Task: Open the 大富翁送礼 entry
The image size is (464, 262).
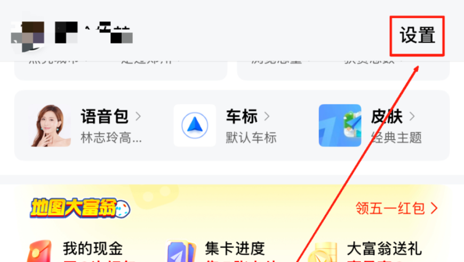Action: [384, 248]
